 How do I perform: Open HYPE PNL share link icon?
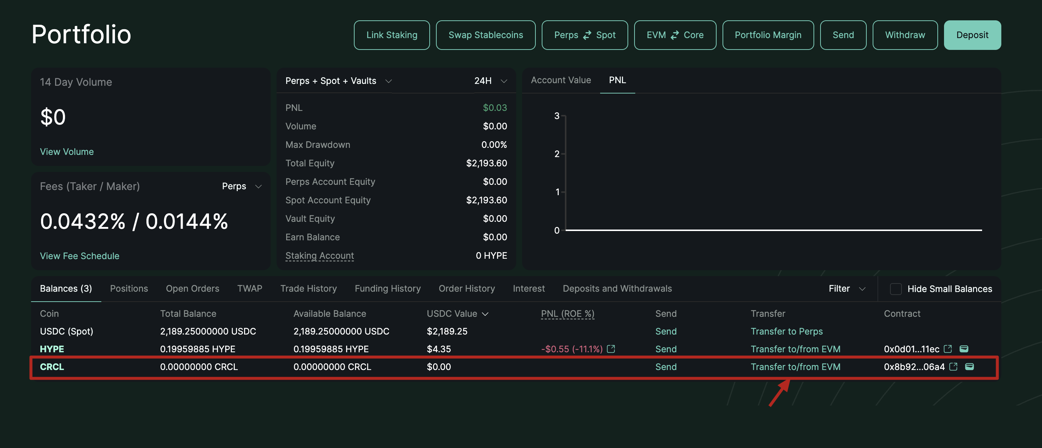pyautogui.click(x=611, y=349)
